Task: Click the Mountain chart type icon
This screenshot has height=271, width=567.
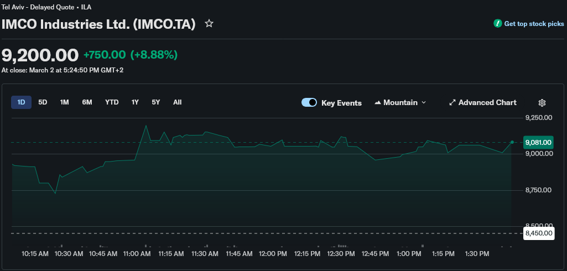Action: point(378,103)
